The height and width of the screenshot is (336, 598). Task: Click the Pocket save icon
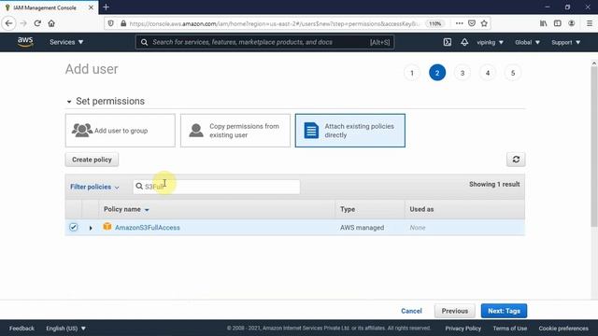pyautogui.click(x=472, y=23)
